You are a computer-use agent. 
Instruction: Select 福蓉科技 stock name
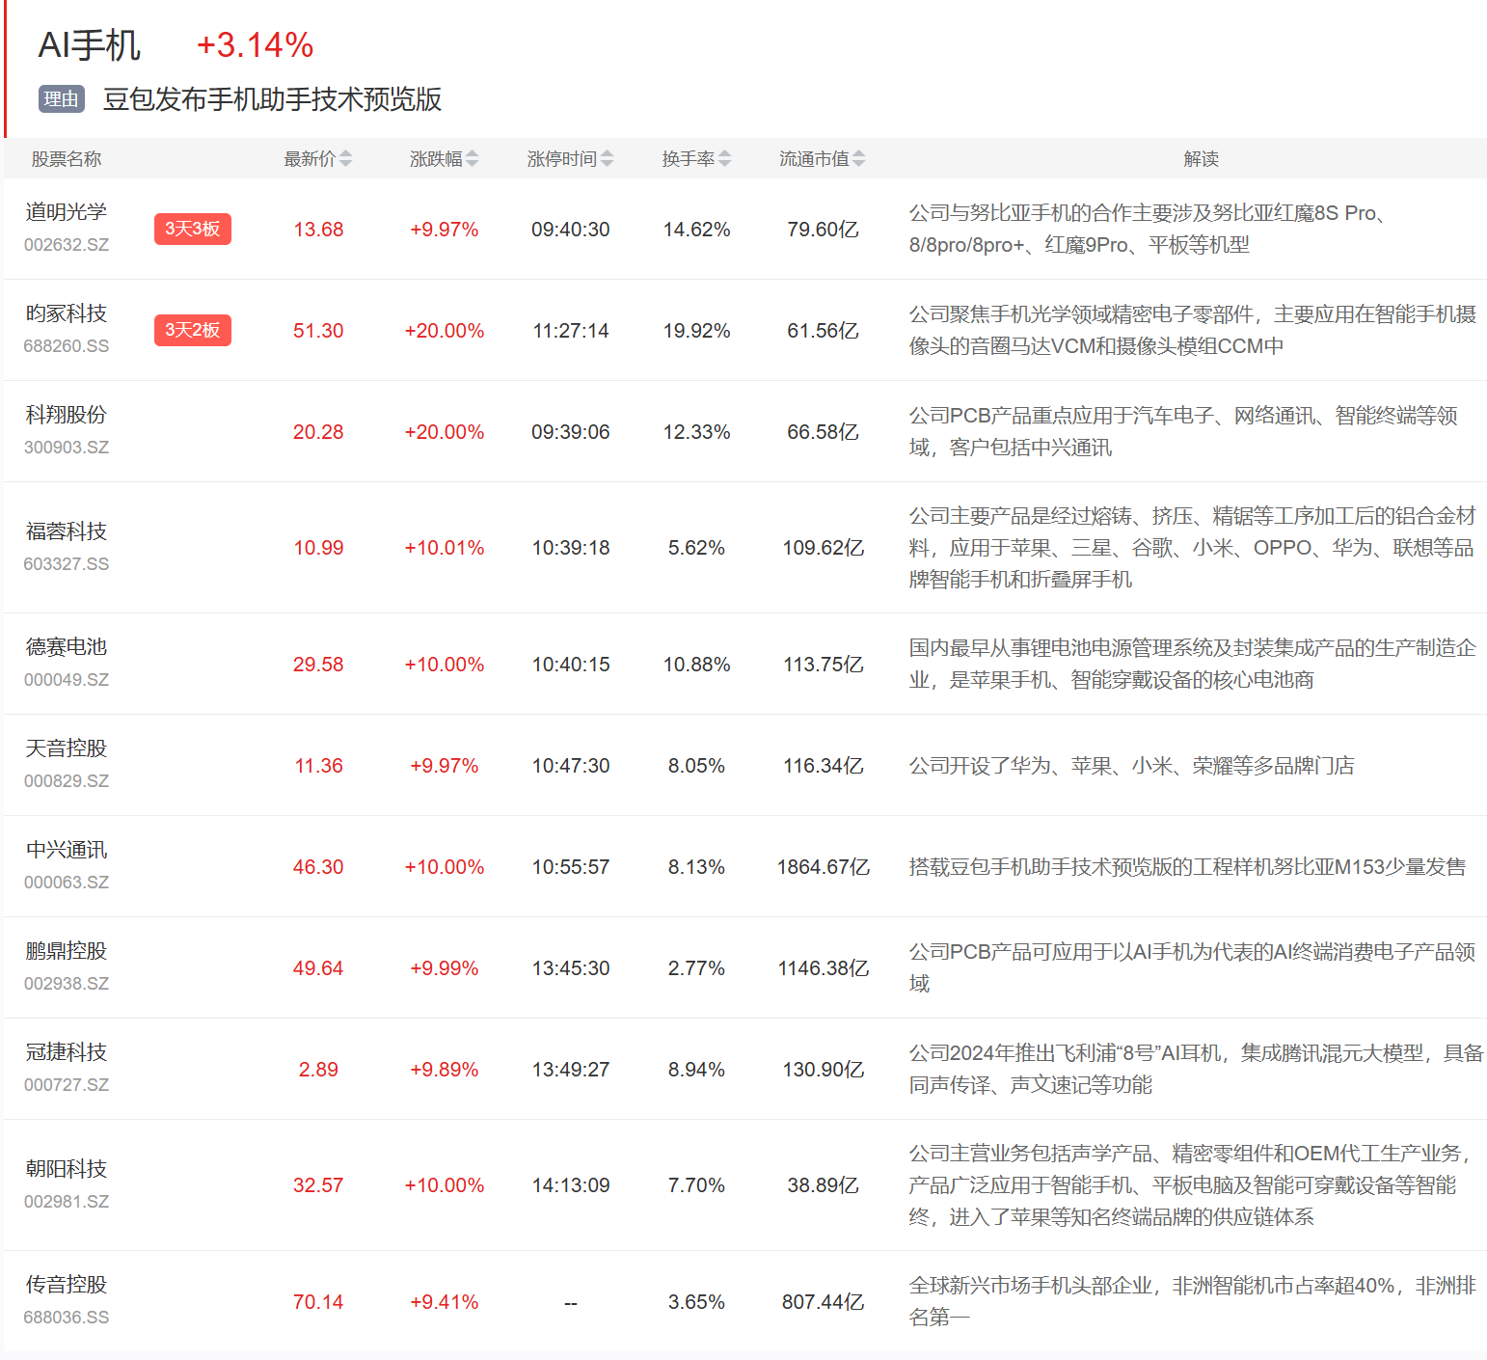pyautogui.click(x=66, y=531)
